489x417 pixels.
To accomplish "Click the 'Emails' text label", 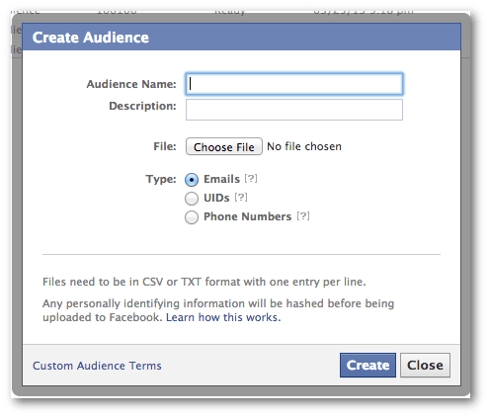I will coord(221,179).
